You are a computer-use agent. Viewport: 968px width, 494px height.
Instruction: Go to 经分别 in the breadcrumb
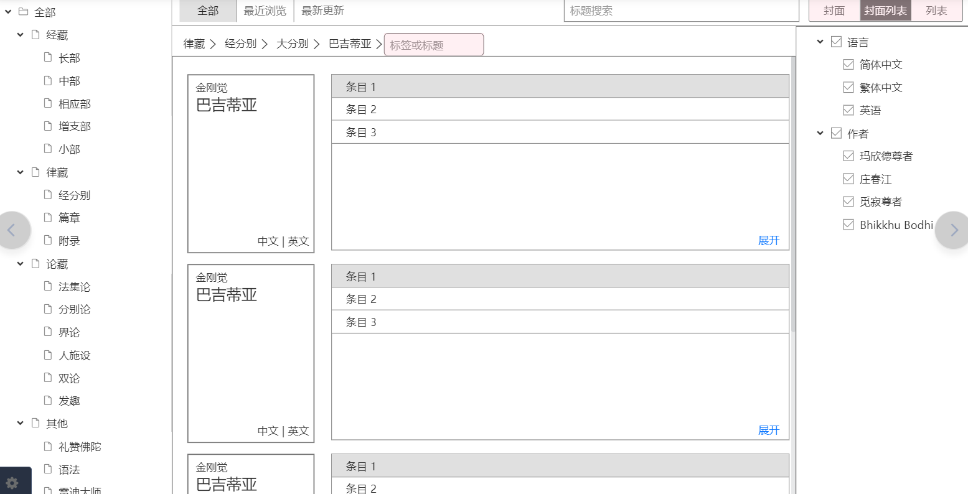click(240, 44)
